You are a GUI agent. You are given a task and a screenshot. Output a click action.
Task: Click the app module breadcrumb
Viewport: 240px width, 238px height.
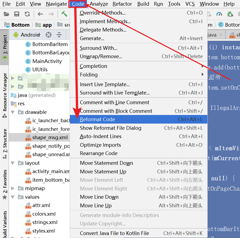(43, 25)
